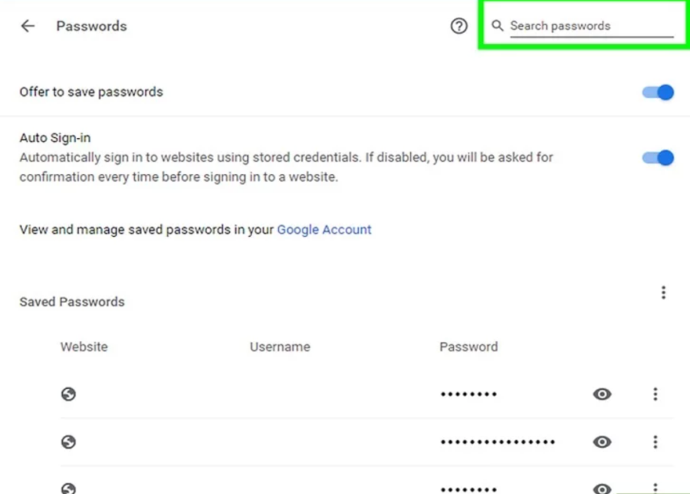Reveal the second saved password with eye icon

click(602, 442)
